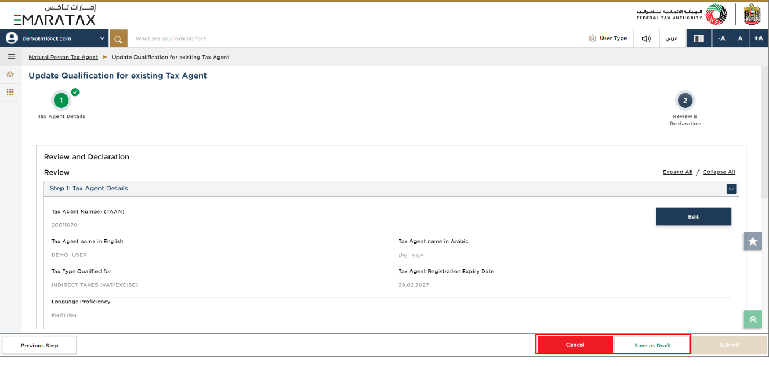Click the favorites star icon

pyautogui.click(x=752, y=241)
